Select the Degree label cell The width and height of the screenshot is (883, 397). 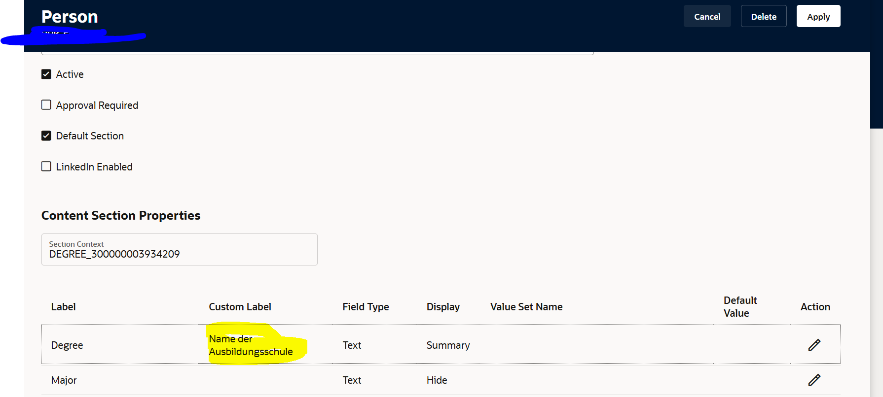click(67, 345)
